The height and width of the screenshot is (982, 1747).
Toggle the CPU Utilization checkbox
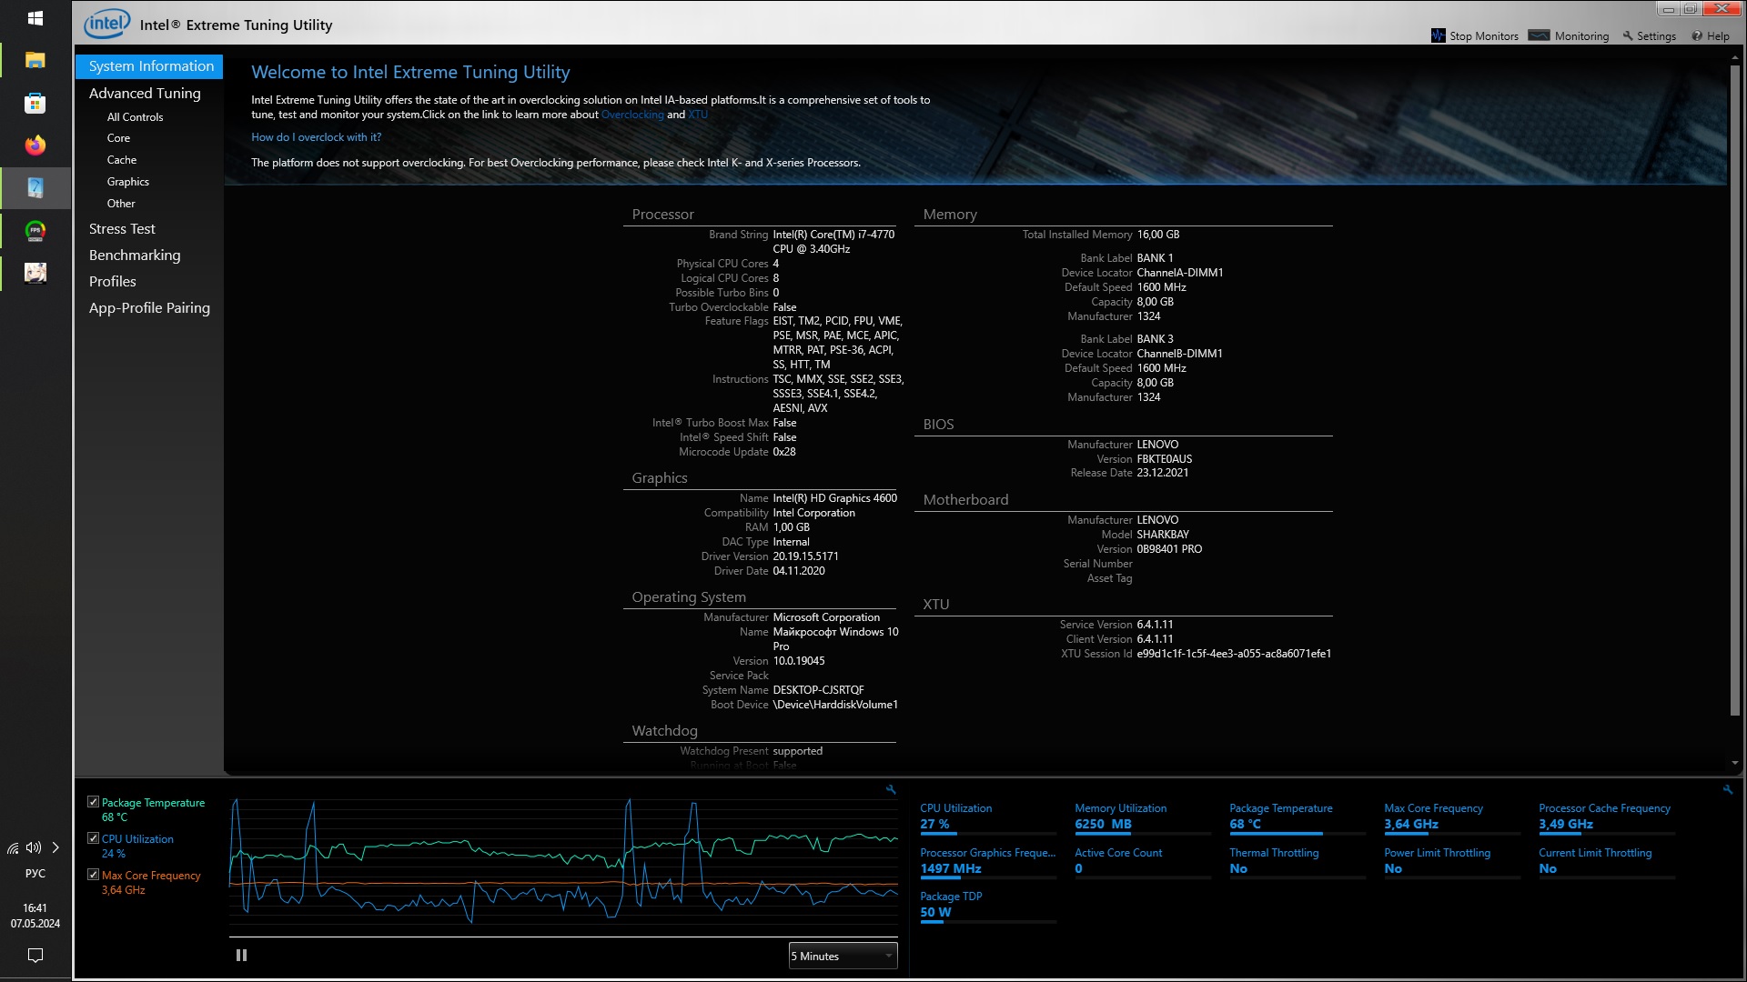pos(93,838)
